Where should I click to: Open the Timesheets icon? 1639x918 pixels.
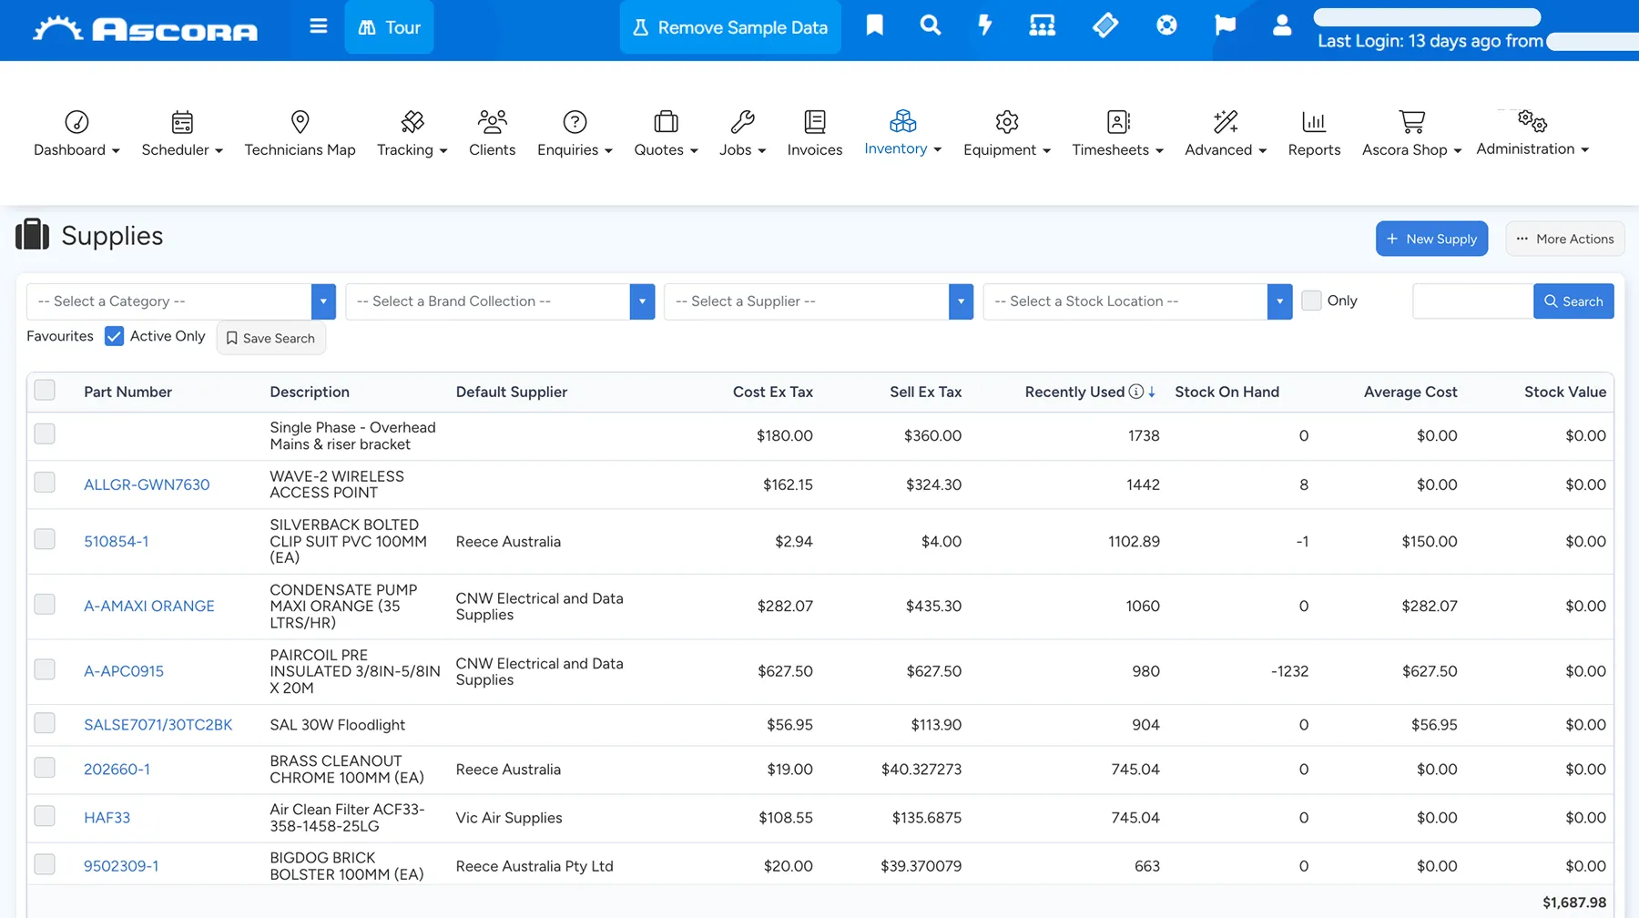[x=1118, y=121]
